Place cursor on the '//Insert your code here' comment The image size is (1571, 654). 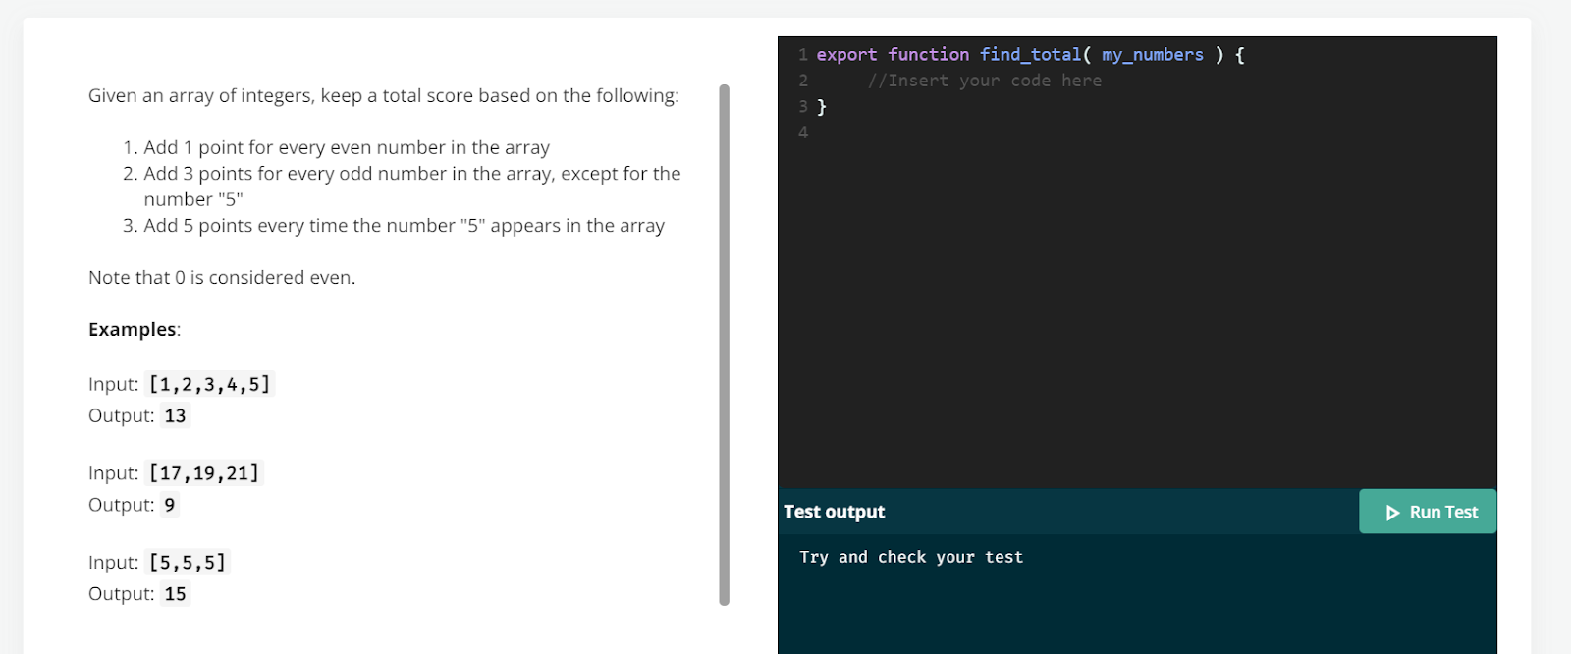(x=984, y=81)
